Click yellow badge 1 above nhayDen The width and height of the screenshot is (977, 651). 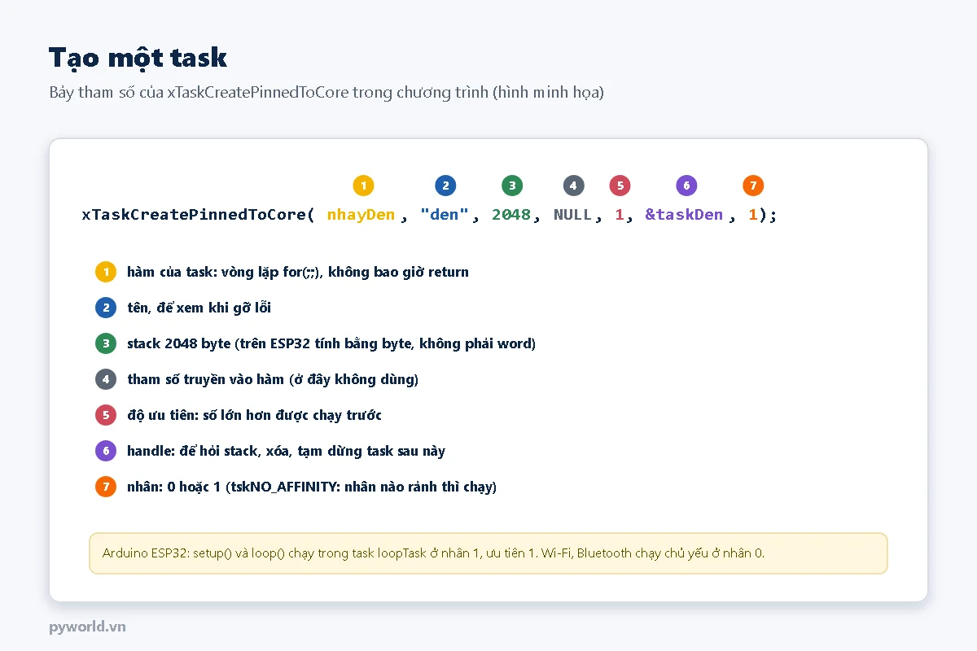363,186
